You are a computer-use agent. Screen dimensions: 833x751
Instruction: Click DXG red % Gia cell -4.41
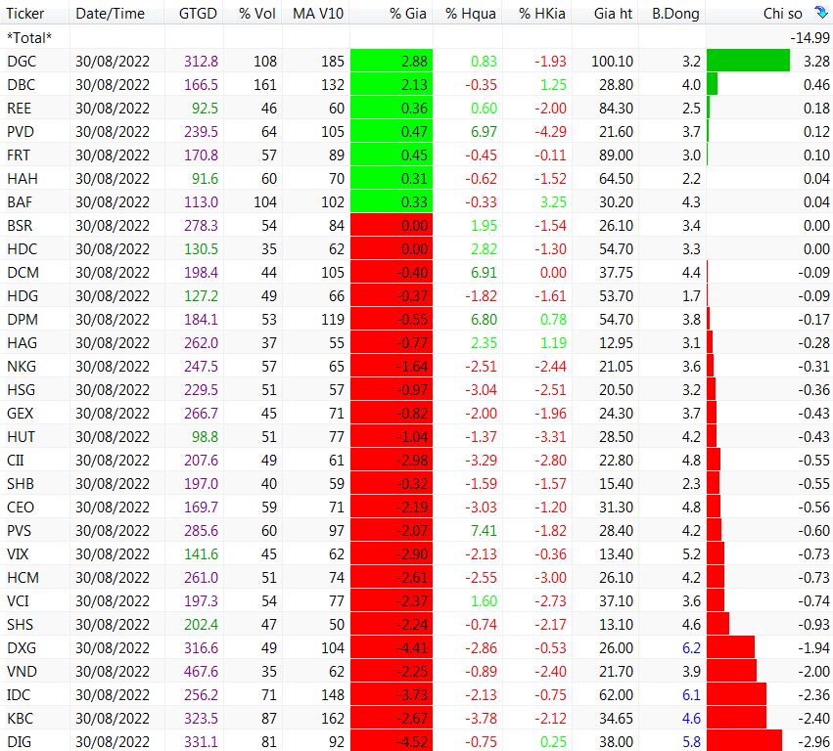(x=392, y=647)
